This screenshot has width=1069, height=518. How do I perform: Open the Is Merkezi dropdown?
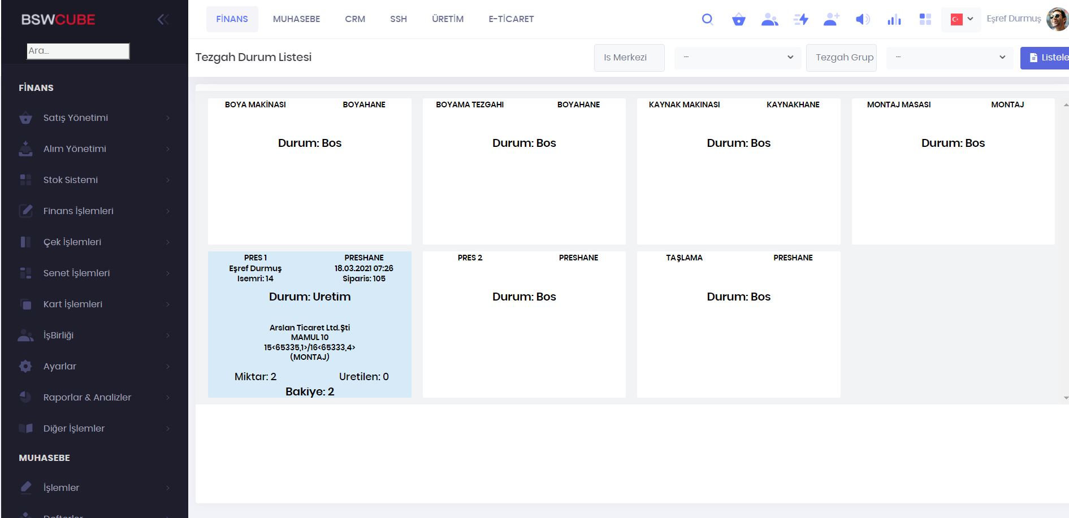[x=737, y=58]
